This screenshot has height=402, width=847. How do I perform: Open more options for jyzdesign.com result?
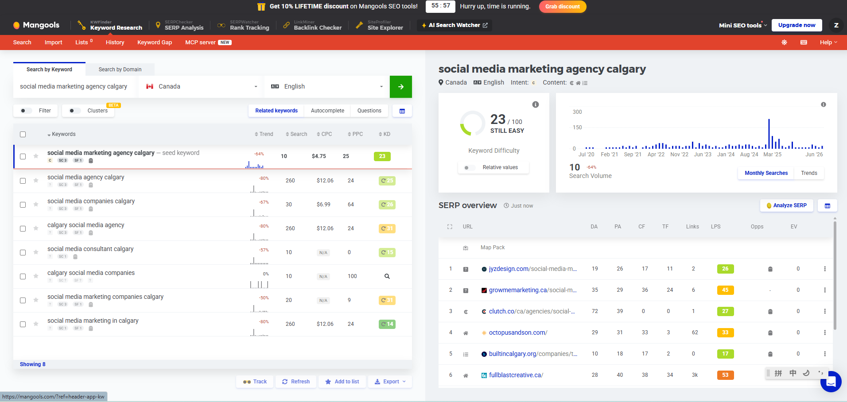[x=824, y=269]
